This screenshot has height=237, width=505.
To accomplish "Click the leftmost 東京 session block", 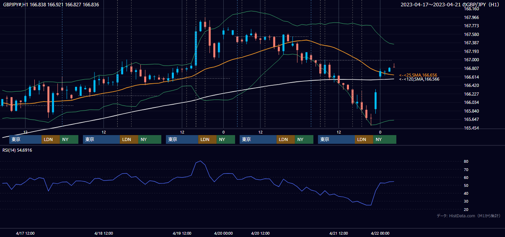I will tap(25, 139).
